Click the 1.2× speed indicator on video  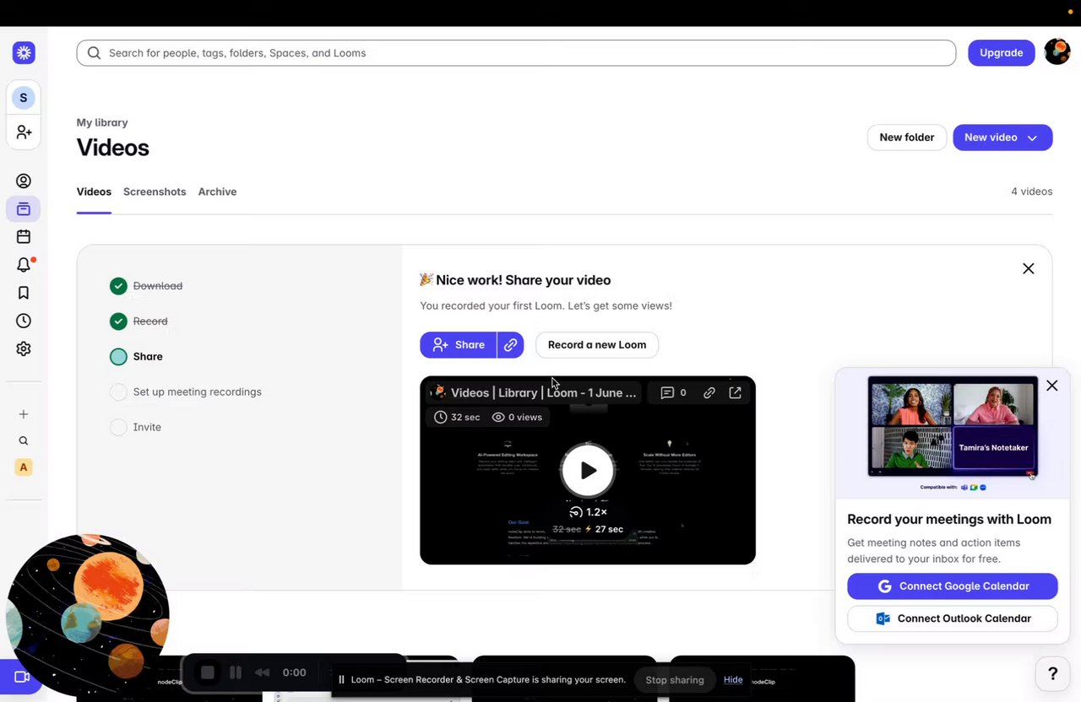pyautogui.click(x=588, y=512)
